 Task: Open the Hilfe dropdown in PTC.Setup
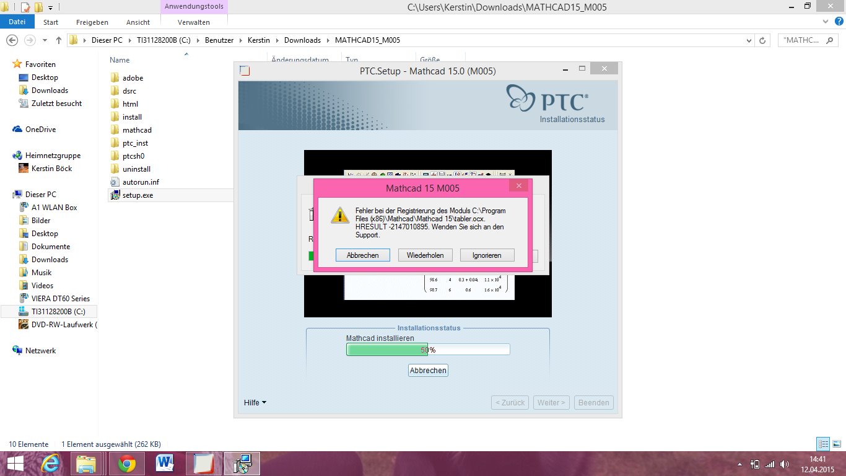pos(255,403)
